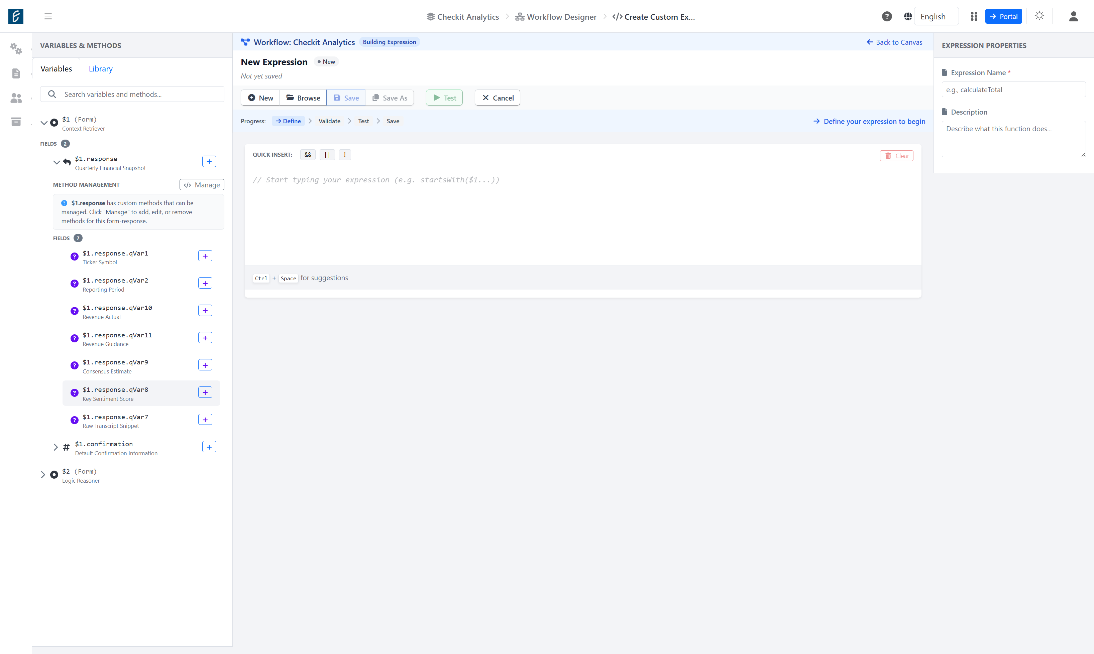Toggle the light/dark theme sun icon
Viewport: 1094px width, 654px height.
coord(1039,16)
